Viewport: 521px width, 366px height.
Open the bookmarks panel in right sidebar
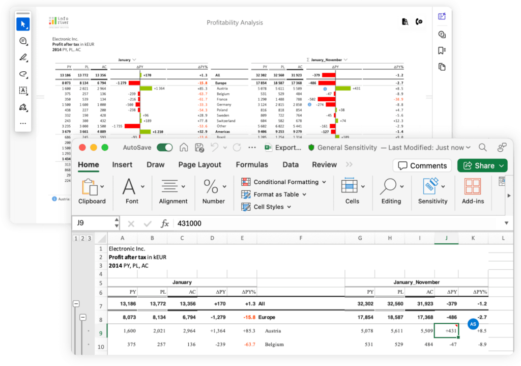[x=441, y=50]
